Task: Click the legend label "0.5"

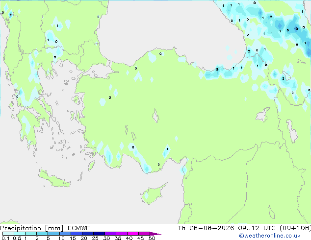Action: click(17, 238)
